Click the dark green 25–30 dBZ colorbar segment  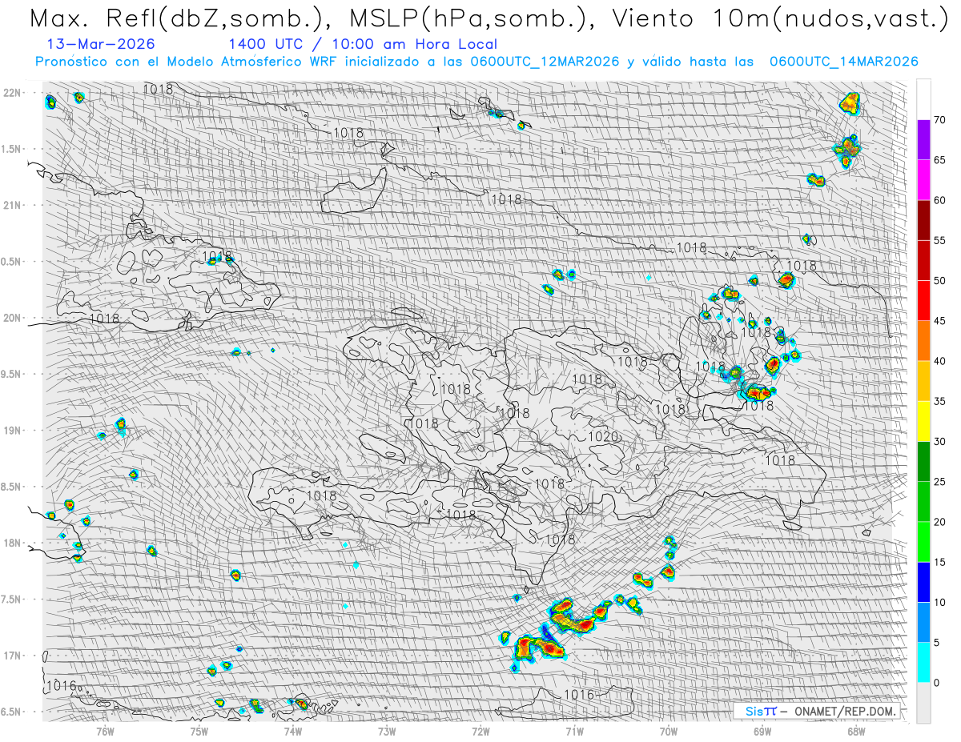[x=923, y=461]
